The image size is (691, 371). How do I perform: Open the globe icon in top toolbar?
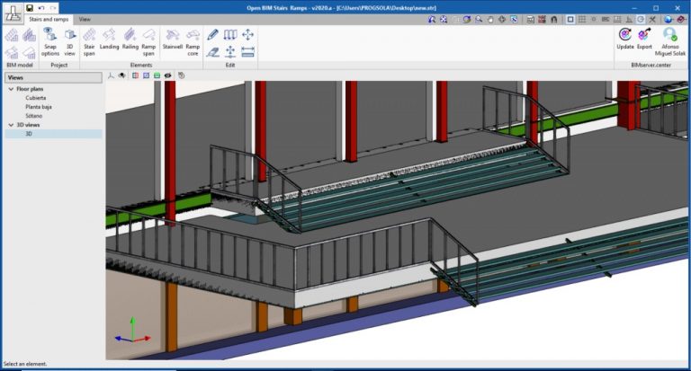(x=669, y=20)
